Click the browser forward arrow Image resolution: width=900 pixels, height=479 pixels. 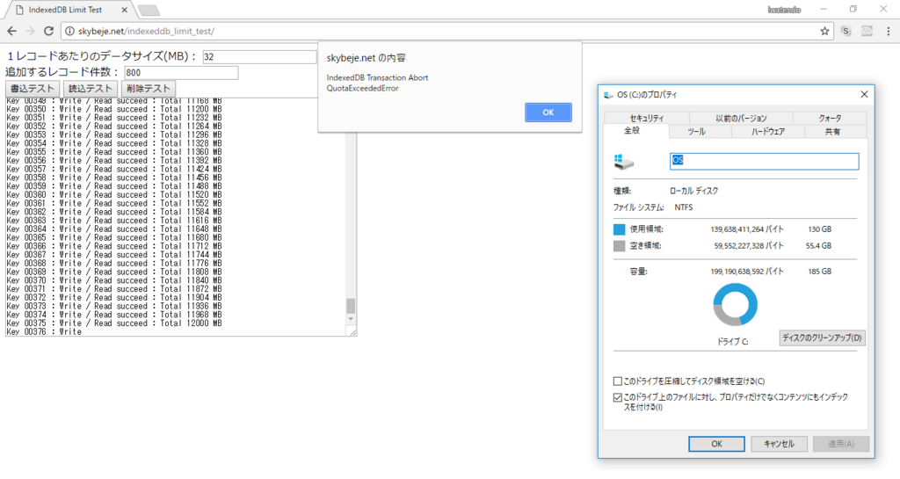31,31
